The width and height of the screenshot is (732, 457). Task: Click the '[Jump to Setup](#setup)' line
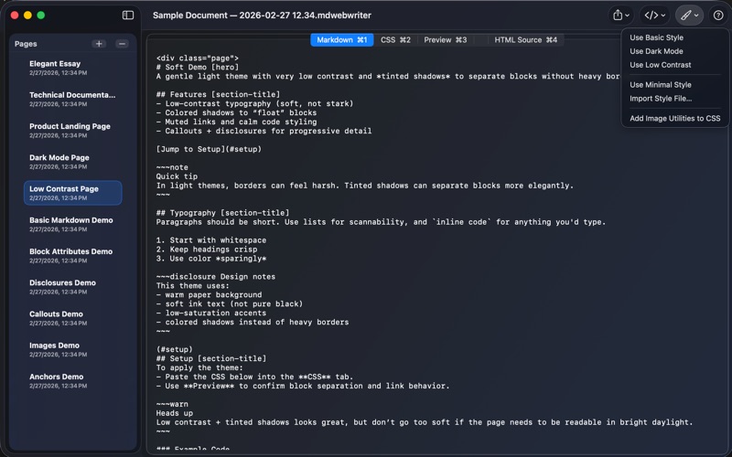[x=209, y=149]
